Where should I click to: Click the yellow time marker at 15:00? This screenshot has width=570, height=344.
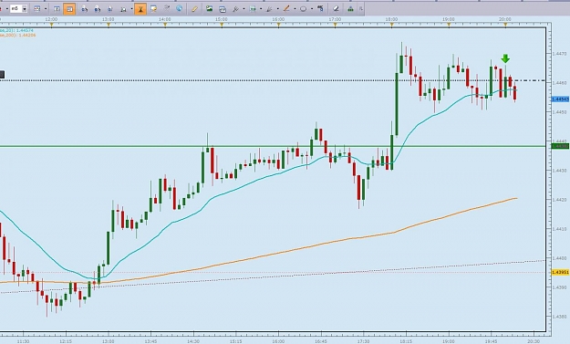222,25
